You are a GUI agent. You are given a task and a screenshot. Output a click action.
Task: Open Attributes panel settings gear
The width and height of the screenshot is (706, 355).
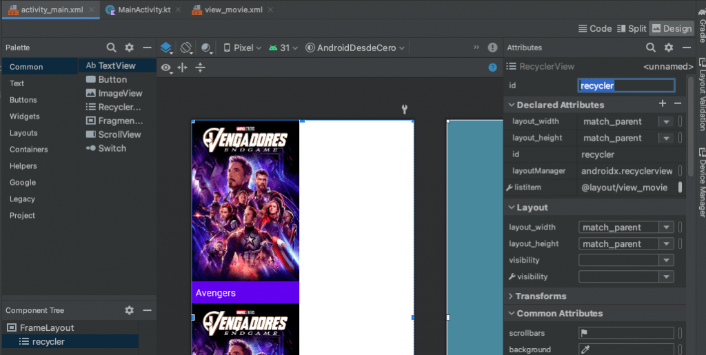click(x=669, y=48)
